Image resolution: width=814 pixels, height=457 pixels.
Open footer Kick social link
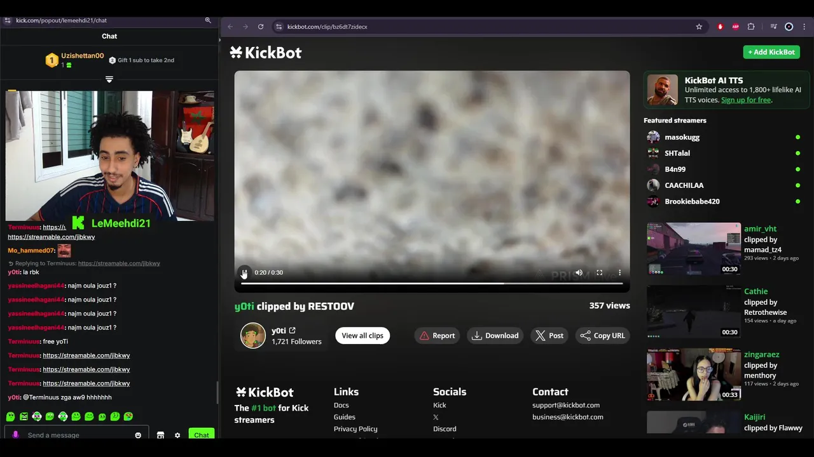click(x=439, y=405)
